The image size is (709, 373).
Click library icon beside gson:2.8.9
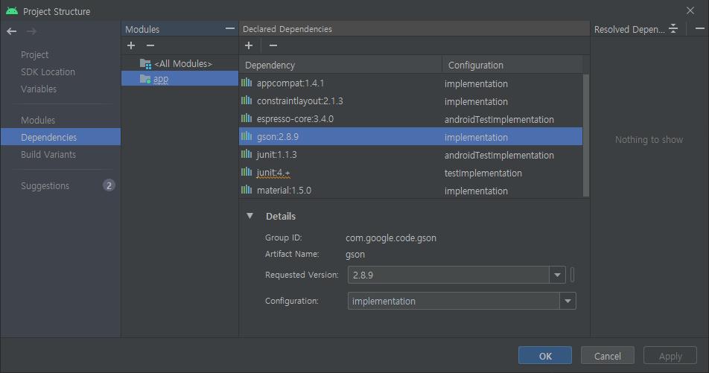247,136
